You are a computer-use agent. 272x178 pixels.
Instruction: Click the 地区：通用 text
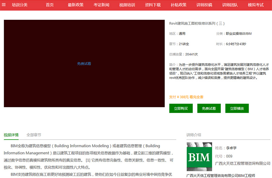[x=177, y=34]
